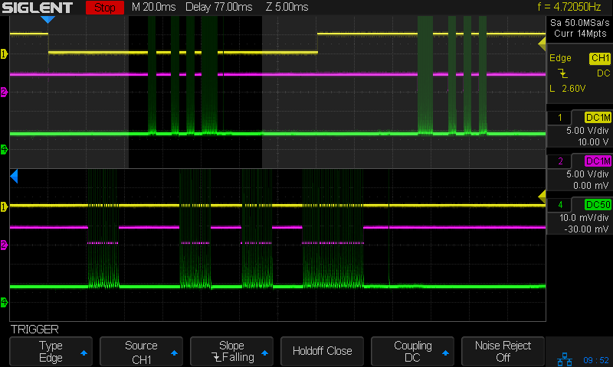Open channel 1 settings box
This screenshot has height=367, width=613.
coord(579,129)
